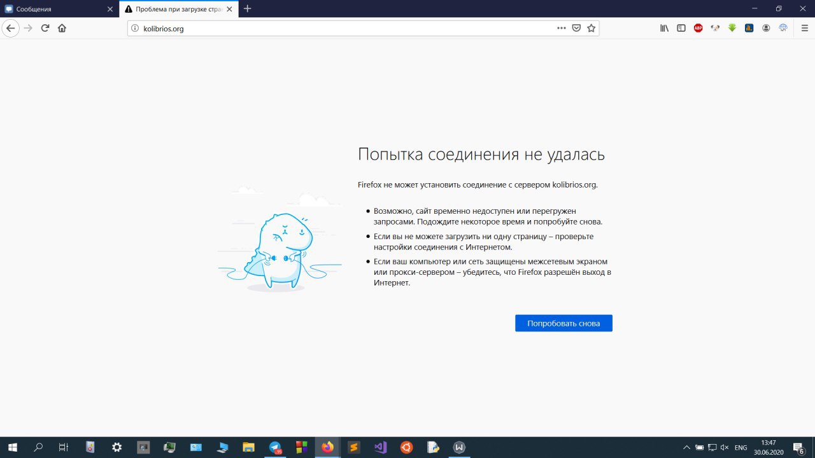Bookmark this page with star icon

coord(592,28)
